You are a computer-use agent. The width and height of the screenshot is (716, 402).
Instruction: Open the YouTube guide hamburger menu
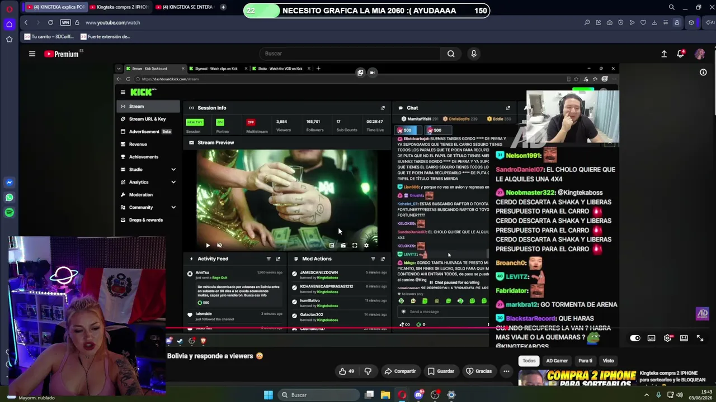click(x=32, y=54)
